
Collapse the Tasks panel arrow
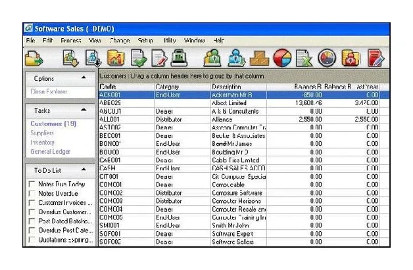84,110
